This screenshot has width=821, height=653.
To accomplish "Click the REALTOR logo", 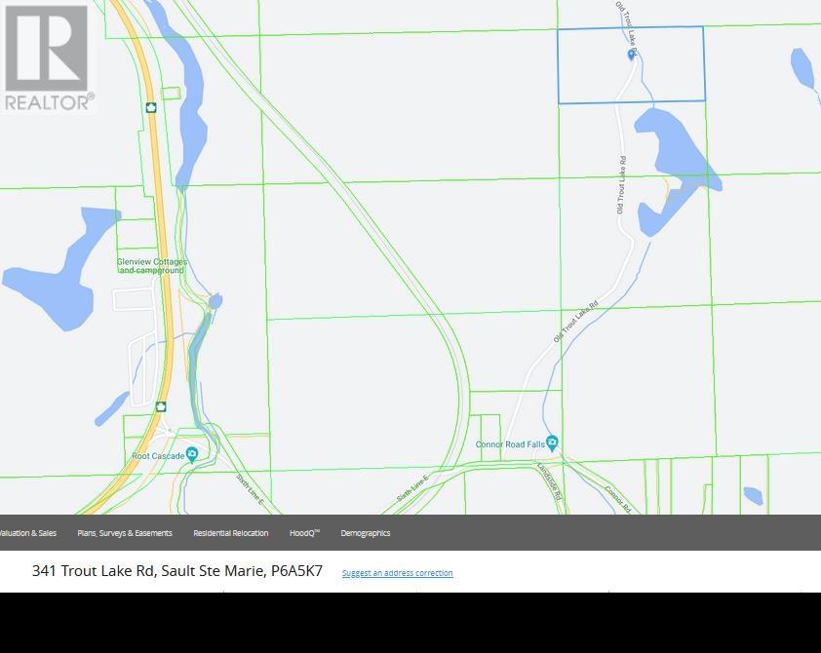I will click(48, 57).
